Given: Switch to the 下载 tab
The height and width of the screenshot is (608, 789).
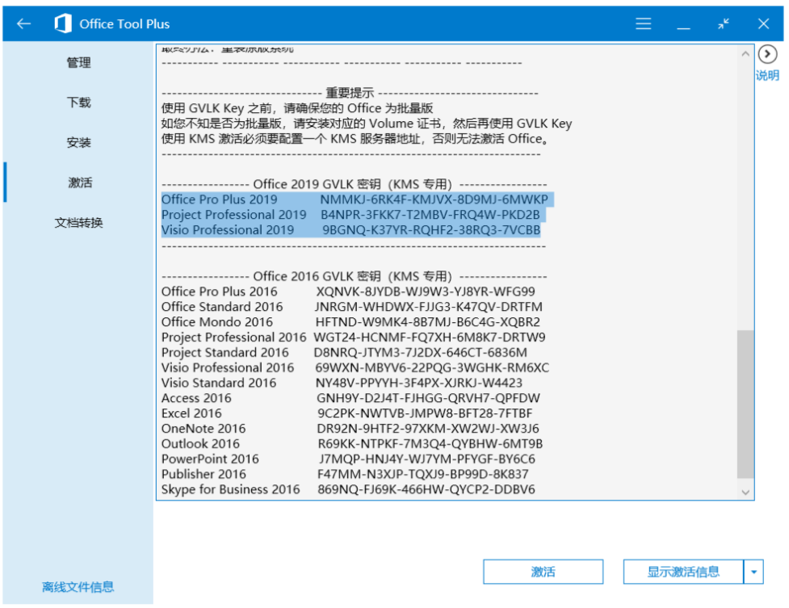Looking at the screenshot, I should (x=79, y=103).
